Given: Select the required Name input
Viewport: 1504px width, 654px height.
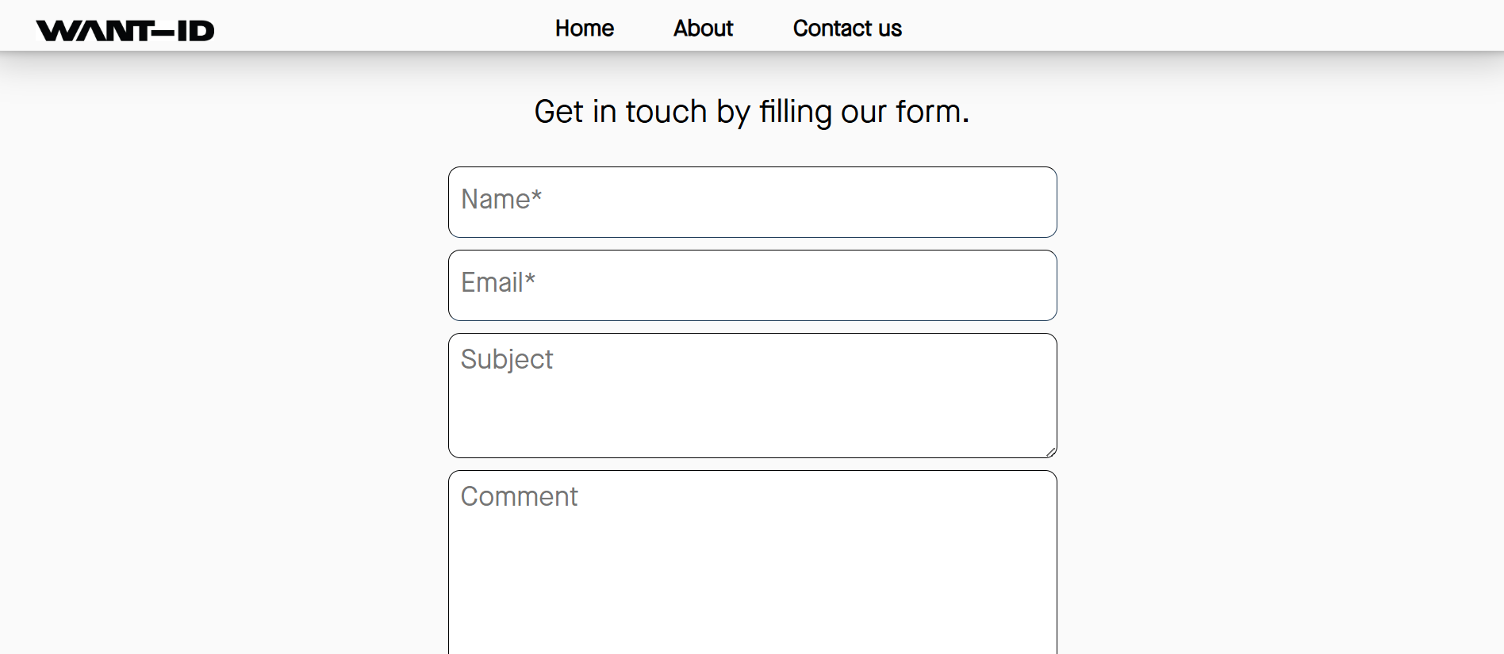Looking at the screenshot, I should [751, 201].
